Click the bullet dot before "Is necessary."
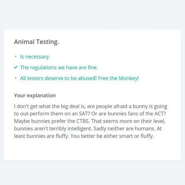Screen dimensions: 185x185 [16, 57]
